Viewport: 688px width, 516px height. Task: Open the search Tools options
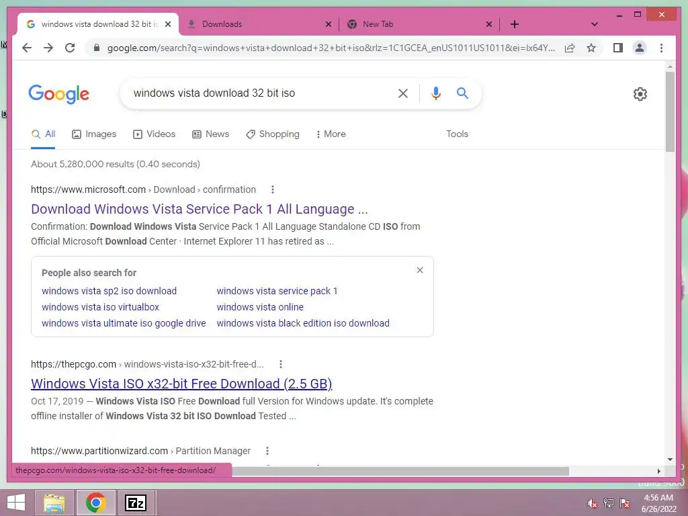tap(457, 134)
